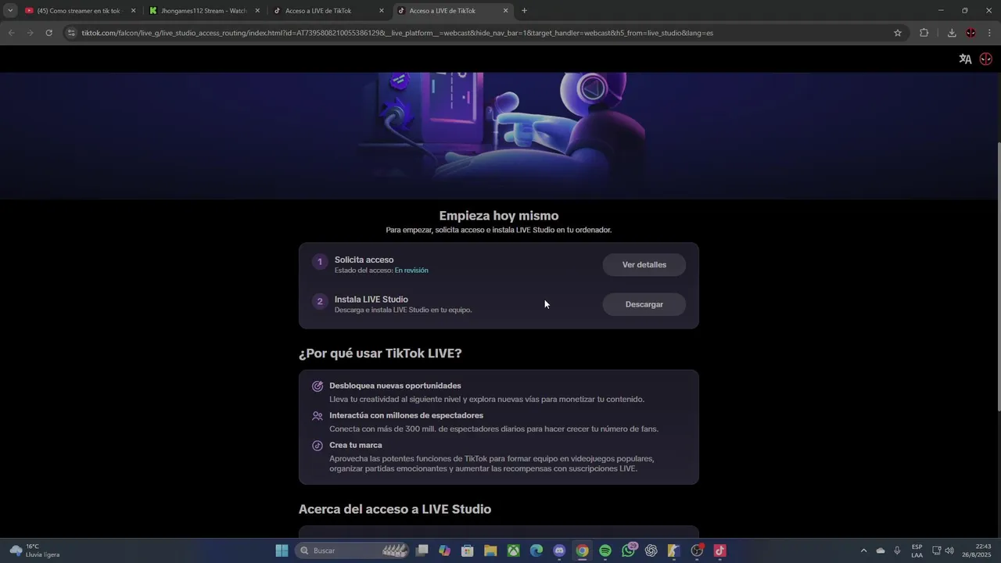Close the Como streamer en tik tok tab
1001x563 pixels.
click(133, 11)
